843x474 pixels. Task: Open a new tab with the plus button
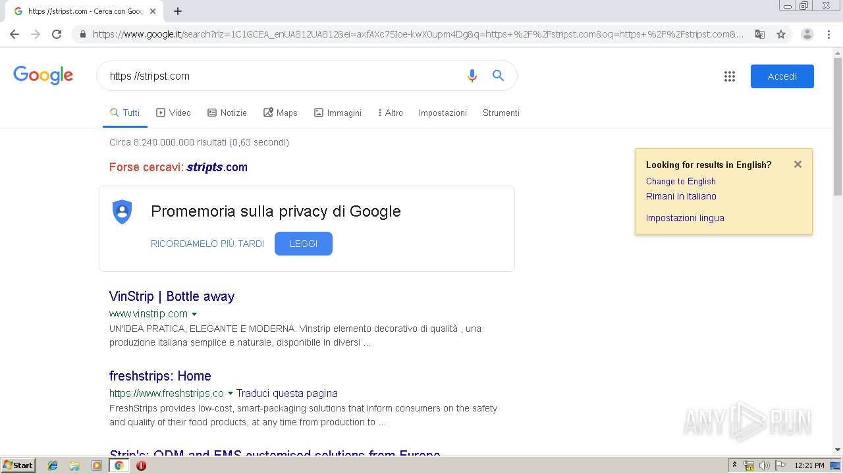[178, 11]
